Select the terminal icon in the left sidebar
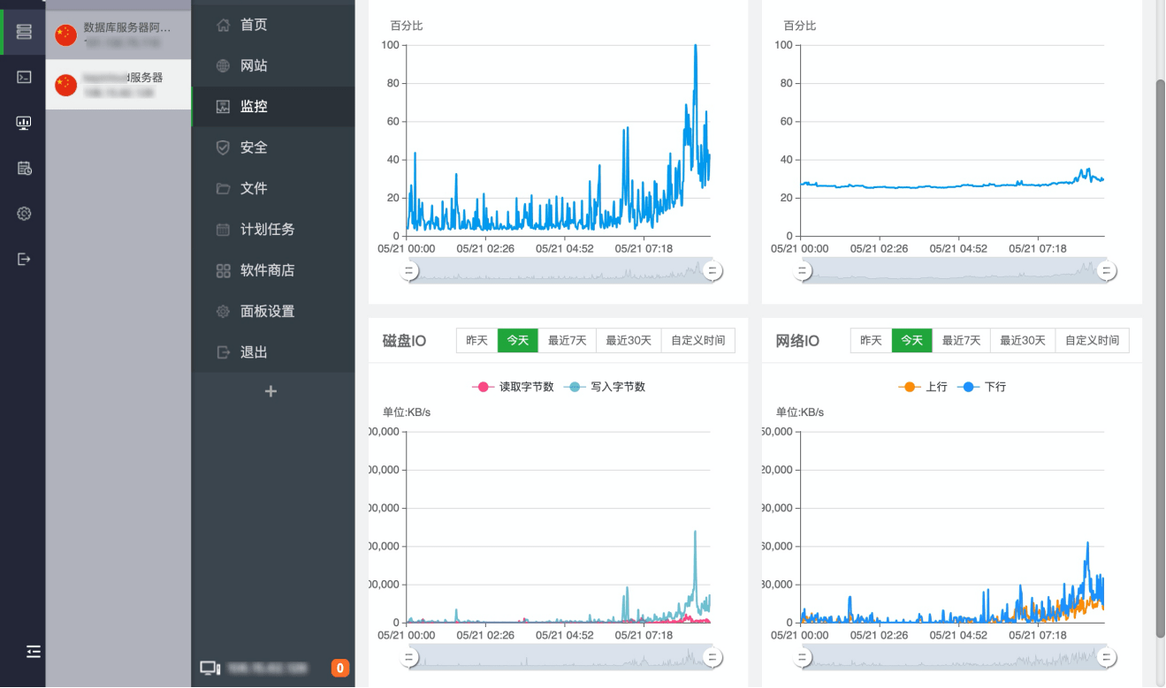Screen dimensions: 1166x688 click(x=23, y=78)
